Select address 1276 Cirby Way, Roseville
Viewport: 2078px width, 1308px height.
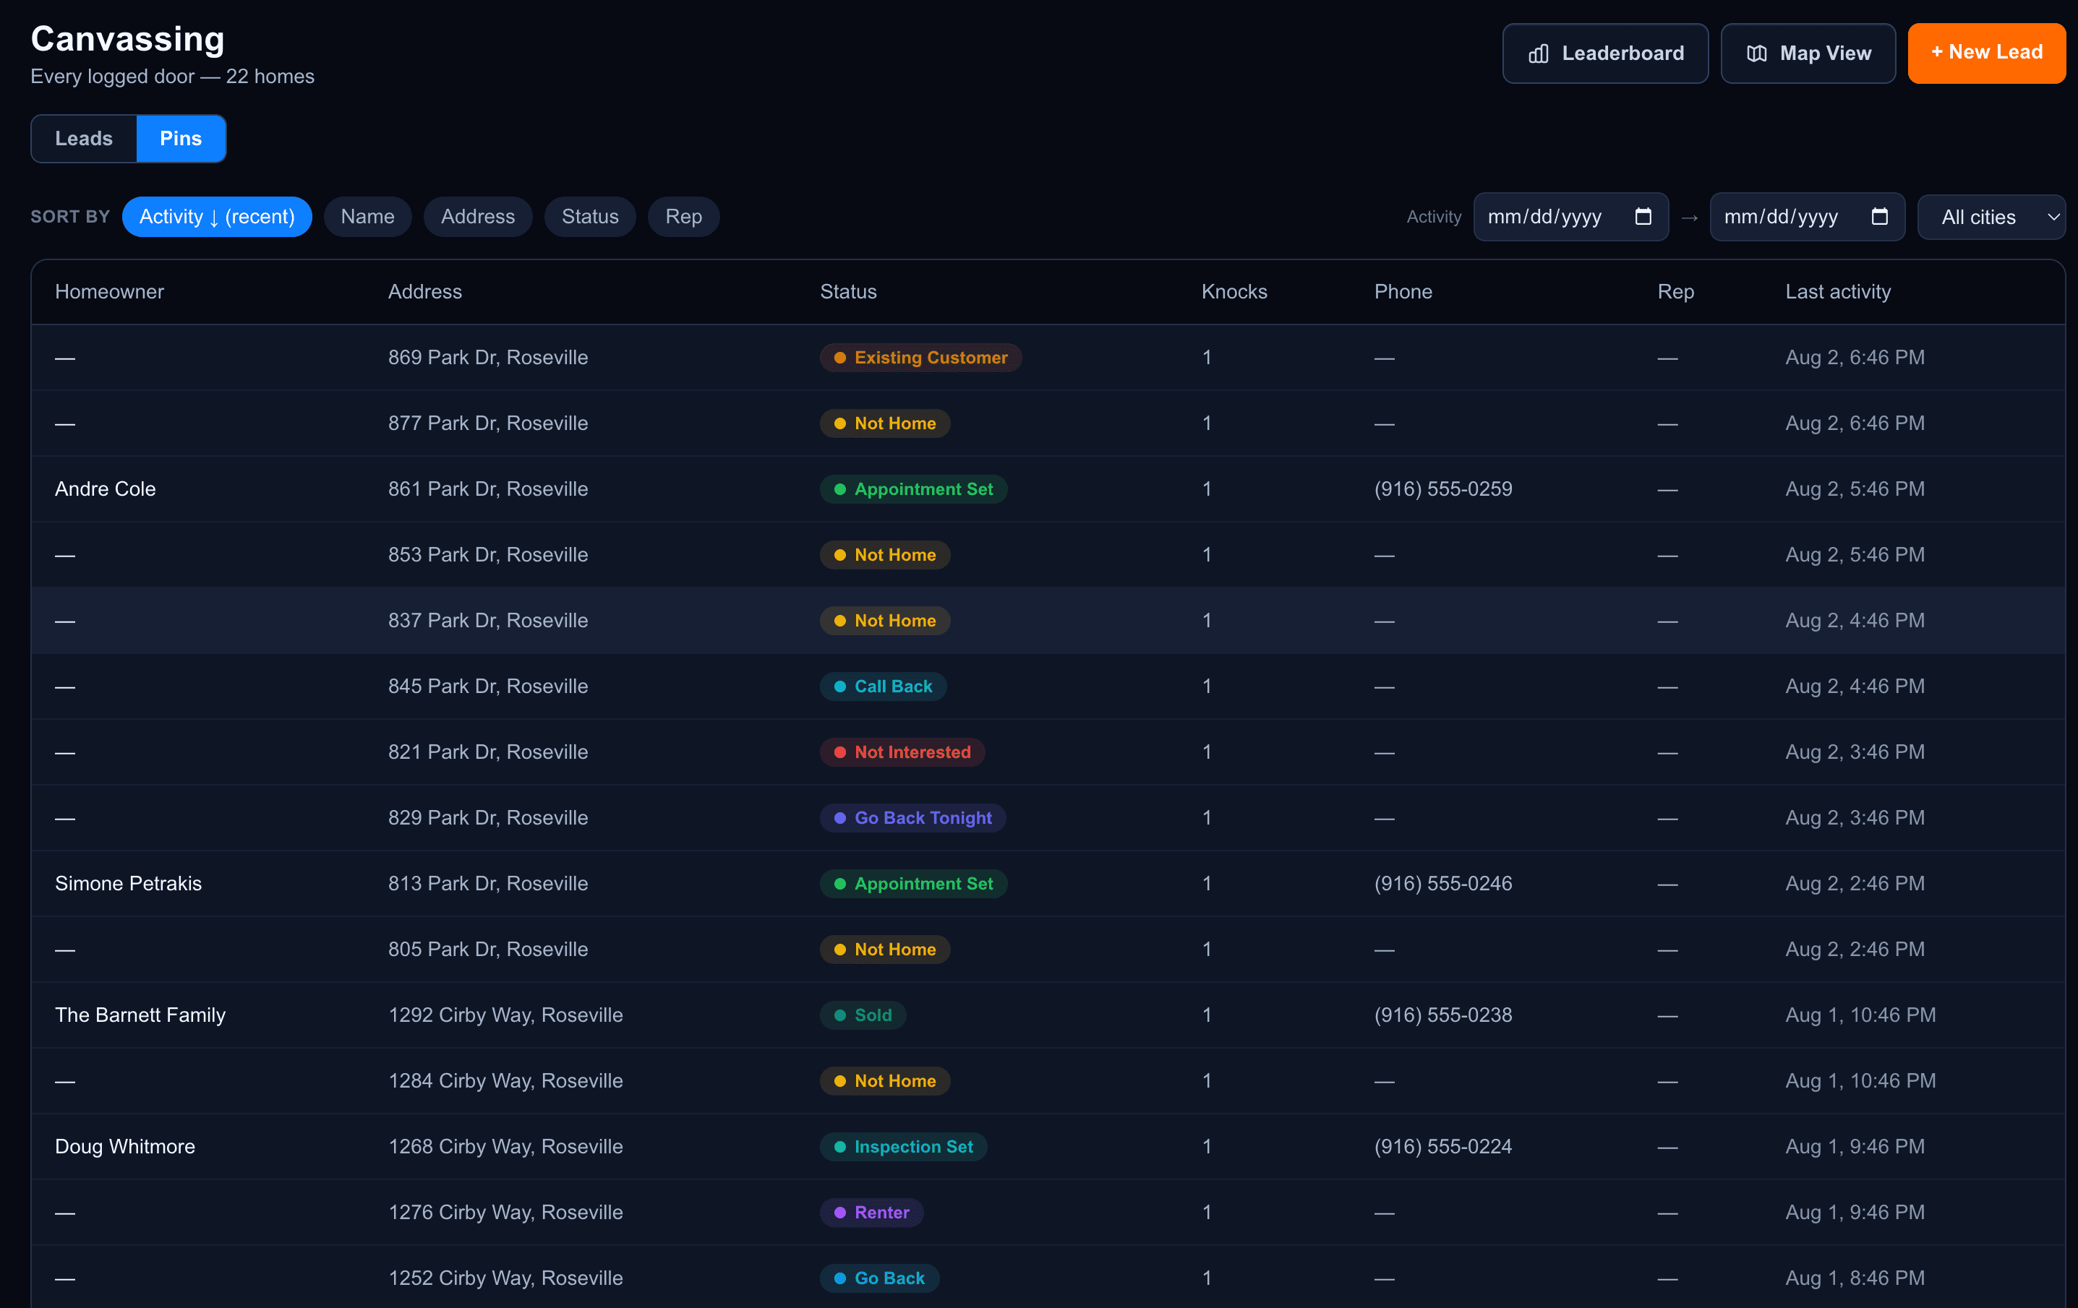click(505, 1213)
